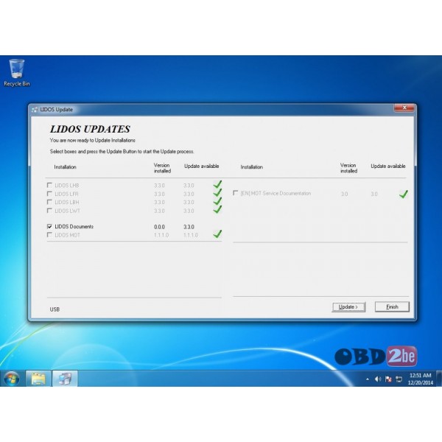Toggle the [EN] MOT Service Documentation checkbox
The height and width of the screenshot is (442, 442).
coord(236,193)
